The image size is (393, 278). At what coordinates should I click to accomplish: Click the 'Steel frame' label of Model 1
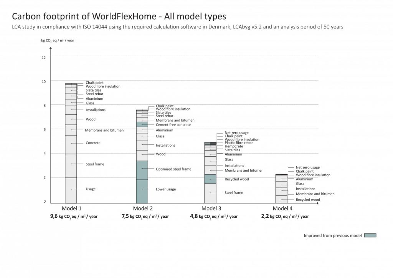click(x=95, y=164)
